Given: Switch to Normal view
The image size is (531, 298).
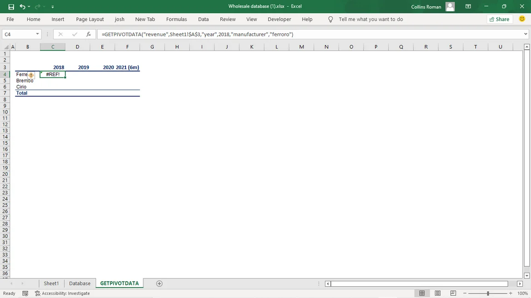Looking at the screenshot, I should pos(422,293).
